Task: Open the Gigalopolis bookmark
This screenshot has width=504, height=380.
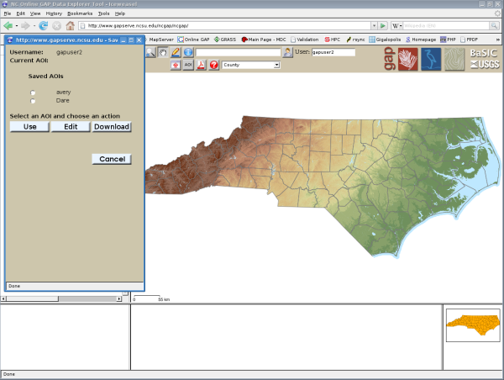Action: coord(385,40)
